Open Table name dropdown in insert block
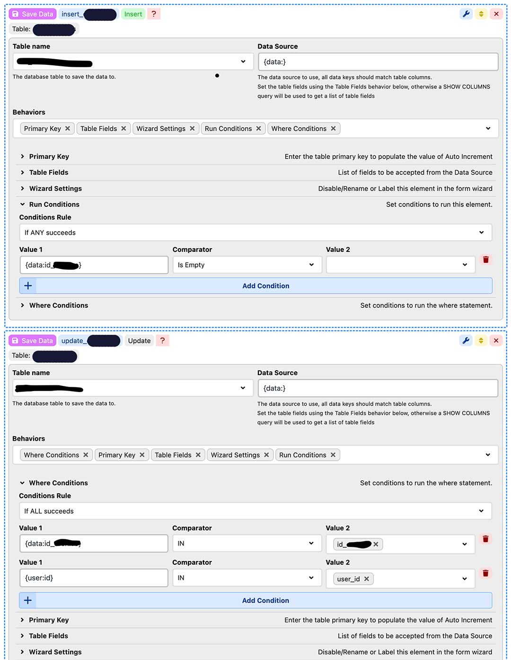Viewport: 511px width, 660px height. click(133, 62)
